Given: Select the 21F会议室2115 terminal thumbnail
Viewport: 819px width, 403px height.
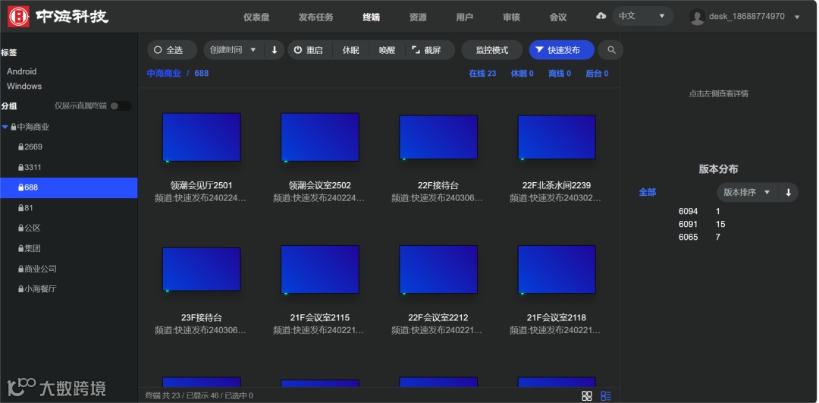Looking at the screenshot, I should click(320, 269).
